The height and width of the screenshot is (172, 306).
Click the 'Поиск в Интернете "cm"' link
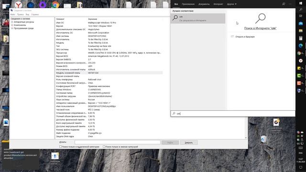[x=260, y=28]
